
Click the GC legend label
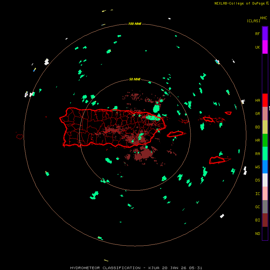coord(257,207)
